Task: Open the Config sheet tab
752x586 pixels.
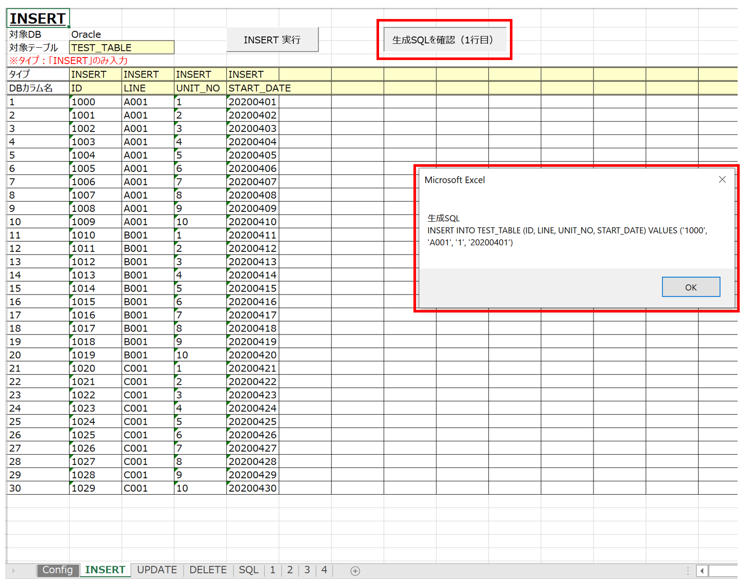Action: click(57, 570)
